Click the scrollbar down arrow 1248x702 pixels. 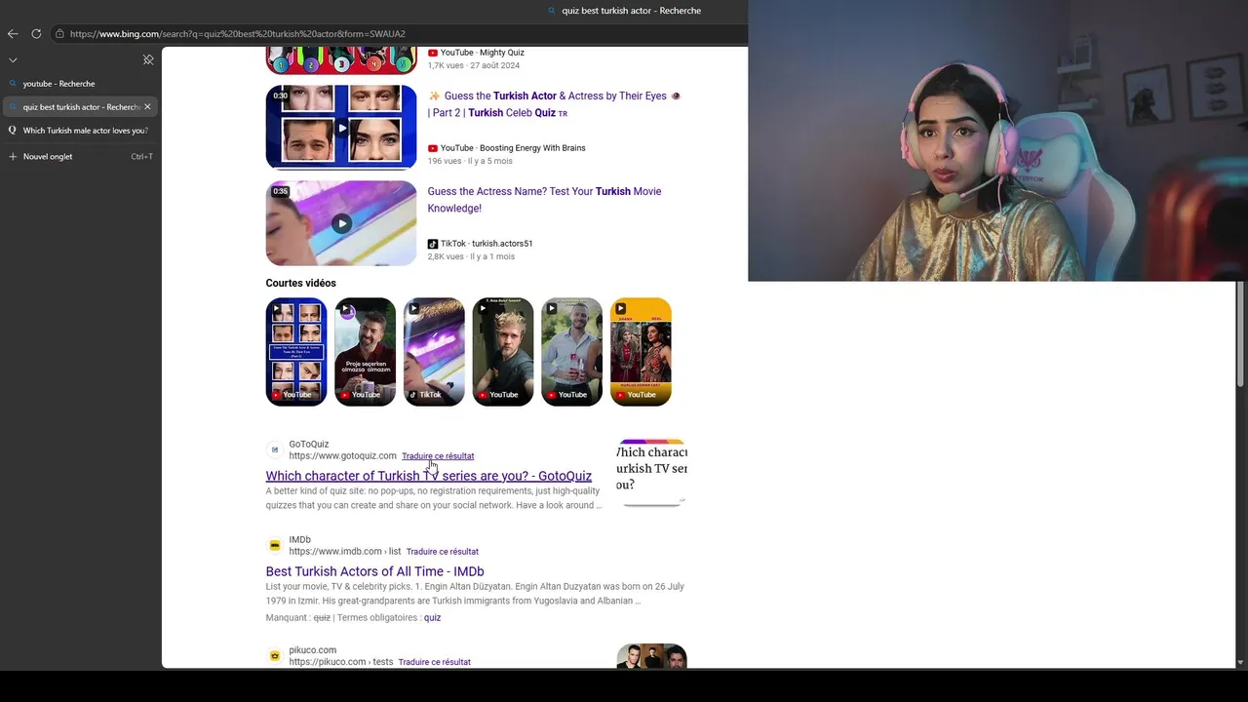click(1240, 663)
